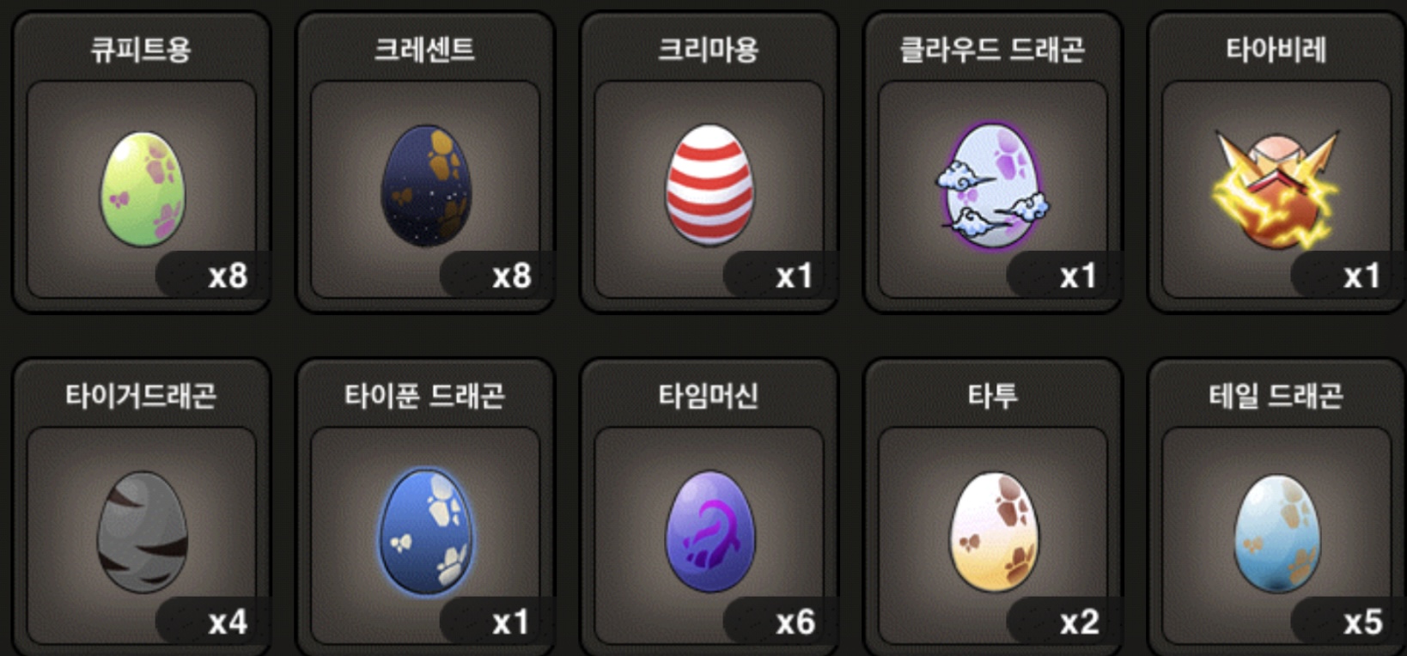Click the x2 count on 타투 card
Viewport: 1407px width, 656px height.
point(1079,622)
